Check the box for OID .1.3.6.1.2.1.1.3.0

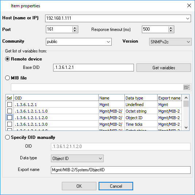9,124
